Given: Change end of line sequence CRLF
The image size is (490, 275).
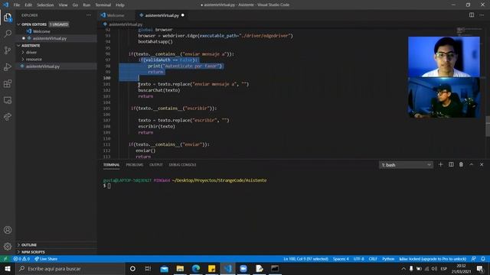Looking at the screenshot, I should [x=373, y=259].
